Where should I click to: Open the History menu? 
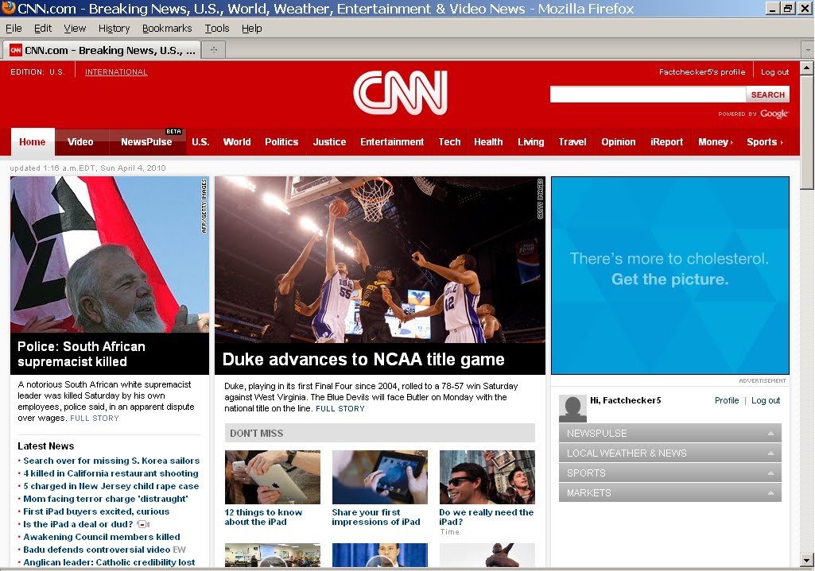[x=114, y=29]
